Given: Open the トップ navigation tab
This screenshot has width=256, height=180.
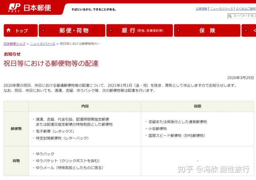Looking at the screenshot, I should point(21,30).
